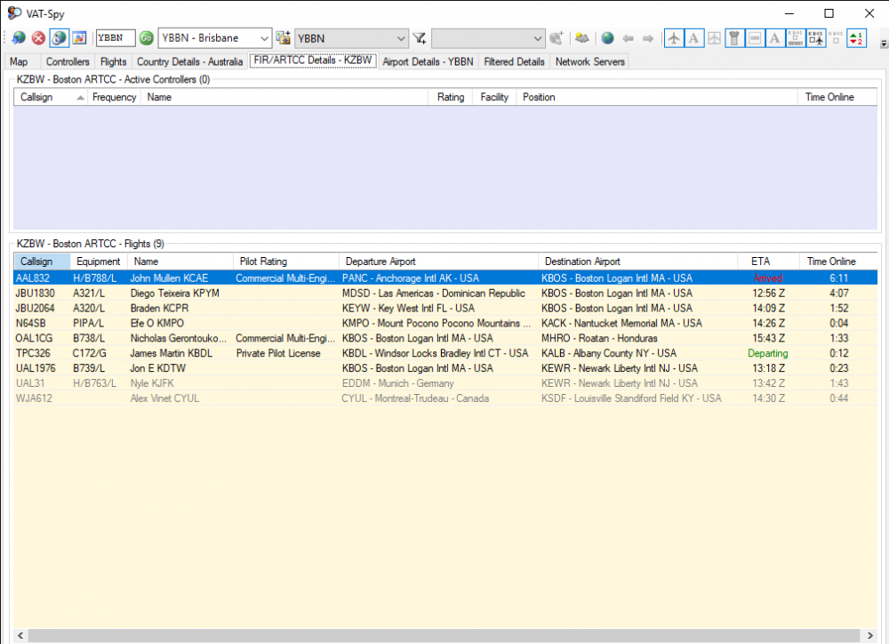The width and height of the screenshot is (889, 644).
Task: Expand the YBBN - Brisbane dropdown
Action: (264, 38)
